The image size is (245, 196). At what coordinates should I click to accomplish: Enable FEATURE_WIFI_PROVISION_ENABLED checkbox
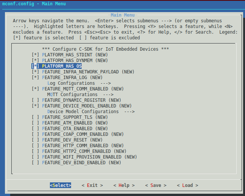tap(35, 157)
